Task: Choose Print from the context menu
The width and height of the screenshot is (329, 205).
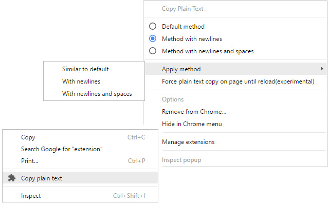Action: point(29,161)
